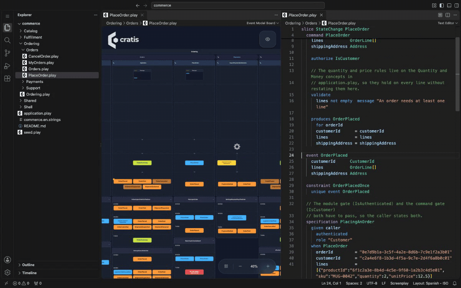The width and height of the screenshot is (461, 288).
Task: Collapse the commerce root folder
Action: [57, 23]
